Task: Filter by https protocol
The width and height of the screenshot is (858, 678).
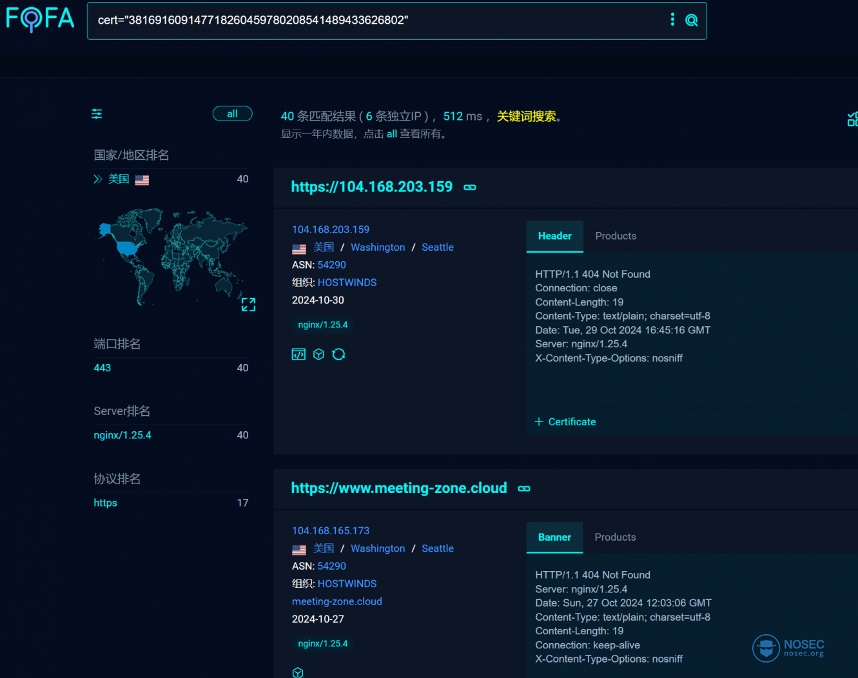Action: [105, 503]
